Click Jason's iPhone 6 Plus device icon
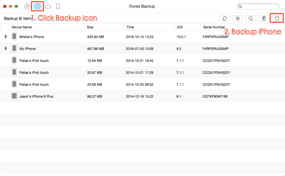The image size is (285, 176). (14, 96)
